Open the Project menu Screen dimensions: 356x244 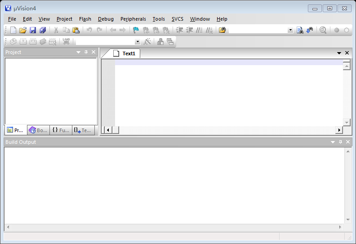(x=64, y=19)
